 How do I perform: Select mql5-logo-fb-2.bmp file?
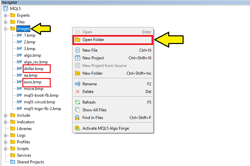tap(43, 109)
